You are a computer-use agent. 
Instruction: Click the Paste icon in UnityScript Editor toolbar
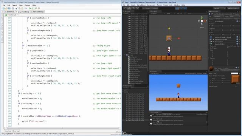(22, 8)
